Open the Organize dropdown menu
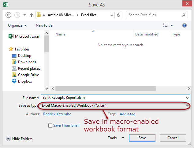This screenshot has width=194, height=148. (x=17, y=25)
